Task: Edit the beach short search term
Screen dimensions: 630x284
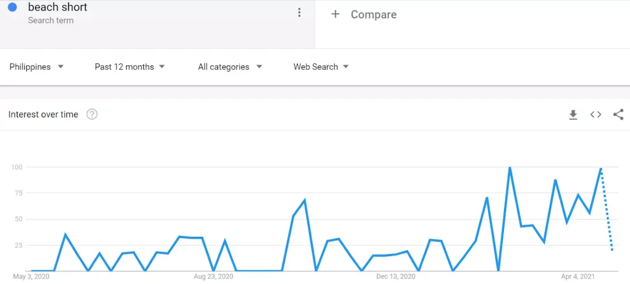Action: click(x=57, y=7)
